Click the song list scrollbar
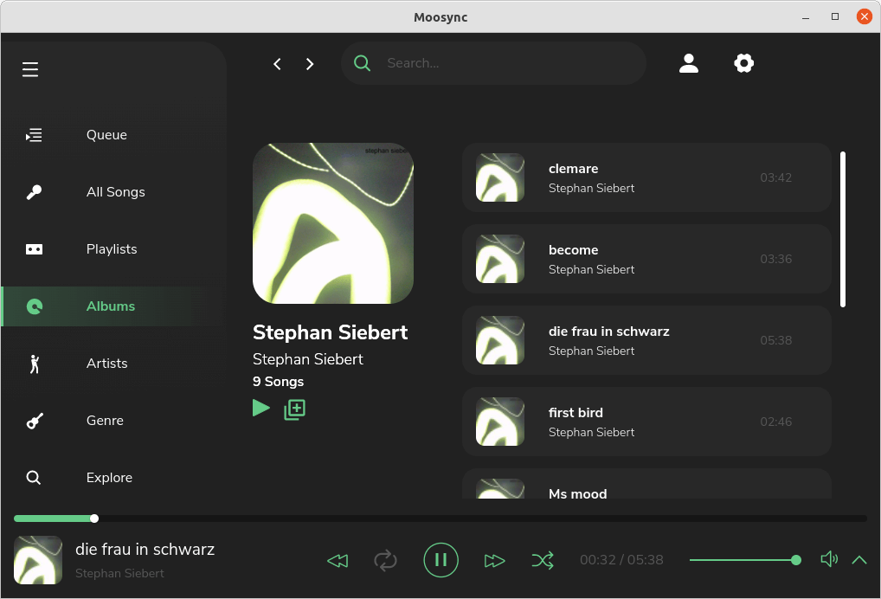 pyautogui.click(x=843, y=229)
